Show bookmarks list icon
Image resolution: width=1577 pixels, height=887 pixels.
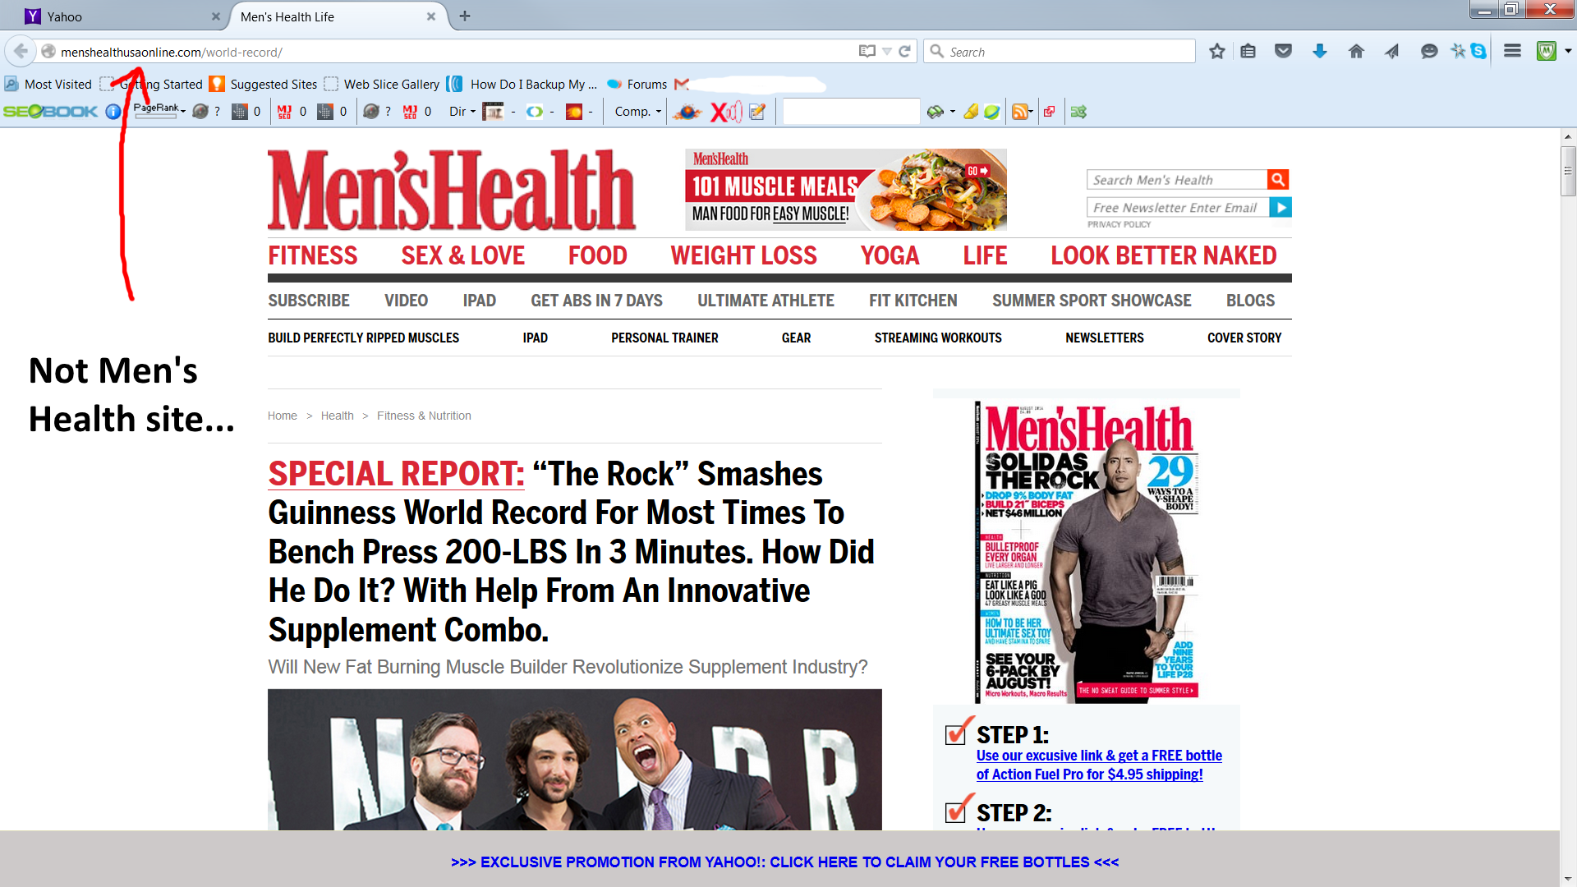point(1248,51)
